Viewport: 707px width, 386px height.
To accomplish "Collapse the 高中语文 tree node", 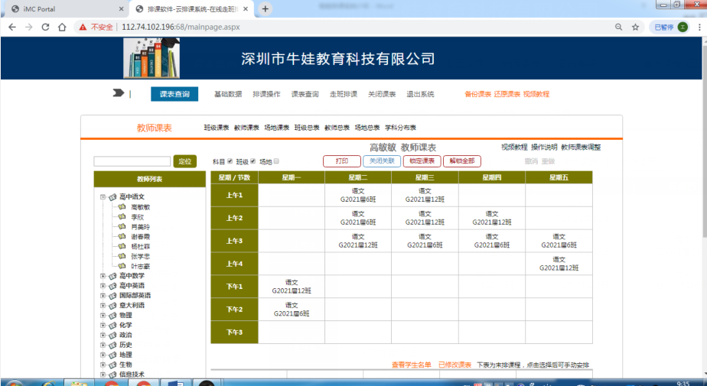I will [x=103, y=197].
